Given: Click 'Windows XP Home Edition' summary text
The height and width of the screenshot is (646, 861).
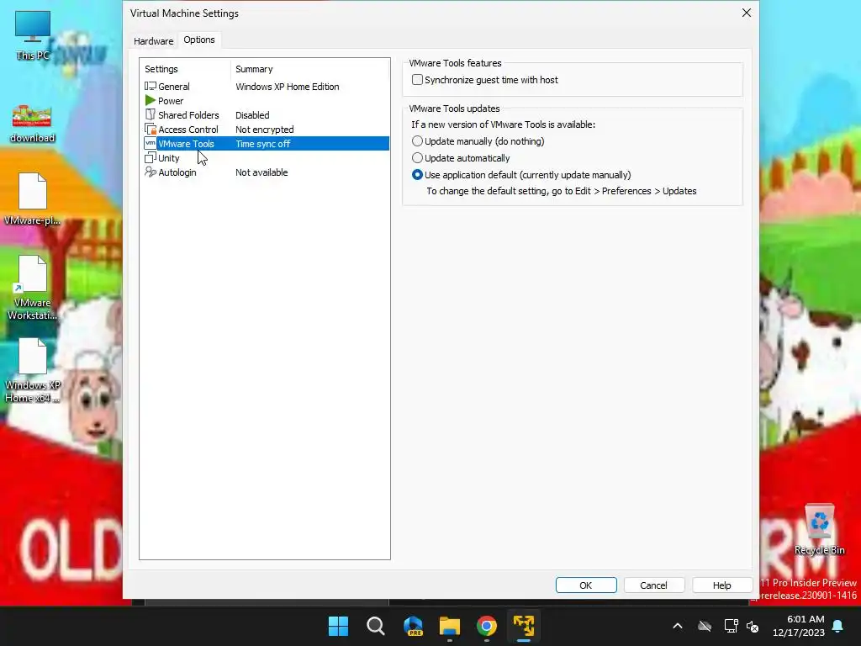Looking at the screenshot, I should click(x=288, y=87).
